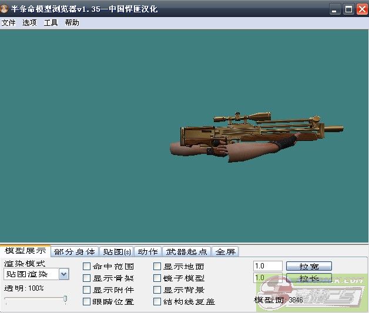Open the 帮助 (Help) menu
369x313 pixels.
[x=72, y=23]
